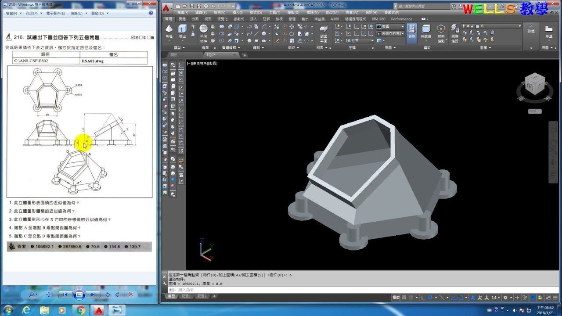
Task: Expand the 繪製 (Draw) panel
Action: pyautogui.click(x=258, y=47)
